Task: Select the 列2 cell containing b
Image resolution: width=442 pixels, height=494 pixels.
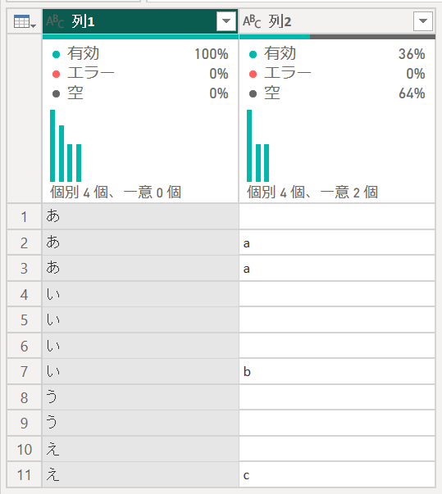Action: point(337,371)
